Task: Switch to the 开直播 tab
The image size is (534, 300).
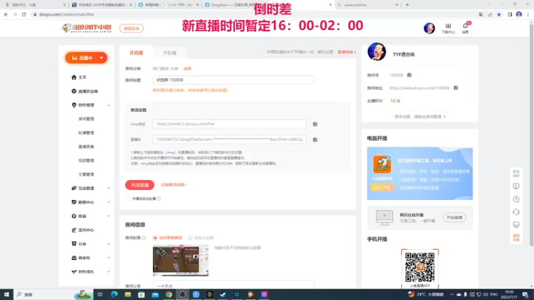Action: [136, 53]
